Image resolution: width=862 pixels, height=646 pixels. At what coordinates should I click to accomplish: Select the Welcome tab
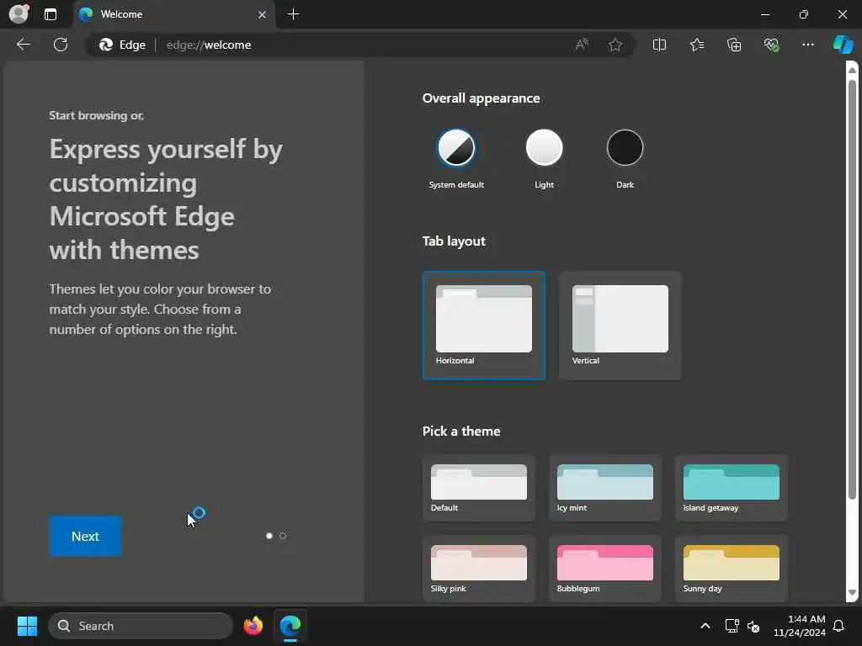point(172,15)
